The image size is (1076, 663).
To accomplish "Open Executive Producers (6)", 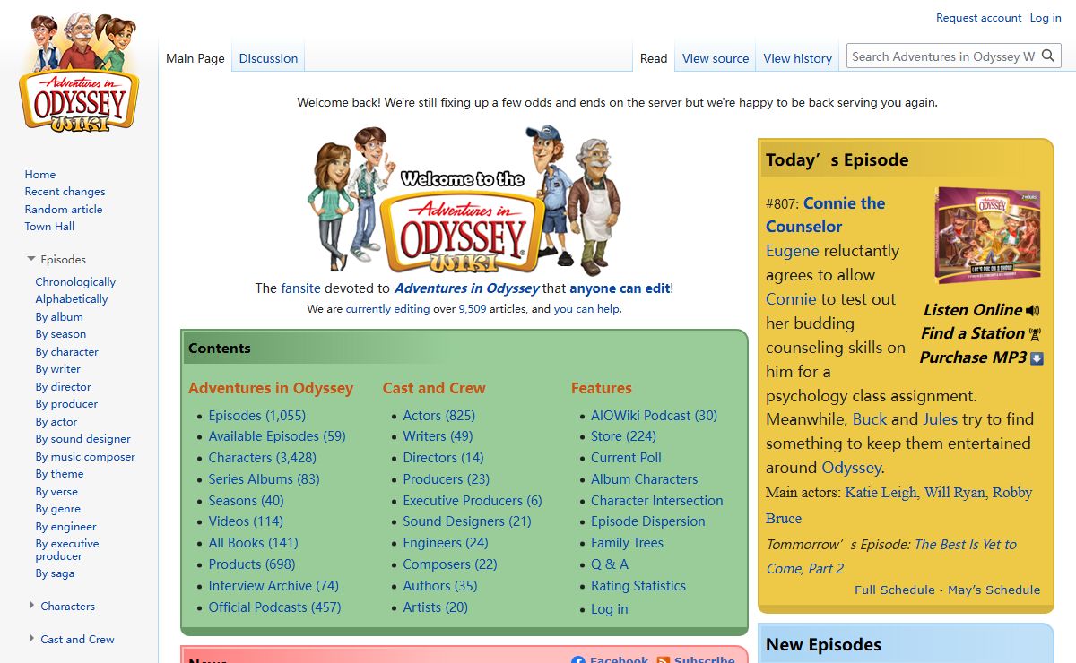I will [473, 501].
